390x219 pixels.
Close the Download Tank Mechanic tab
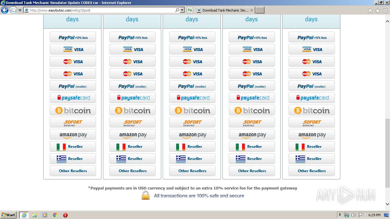click(x=252, y=10)
